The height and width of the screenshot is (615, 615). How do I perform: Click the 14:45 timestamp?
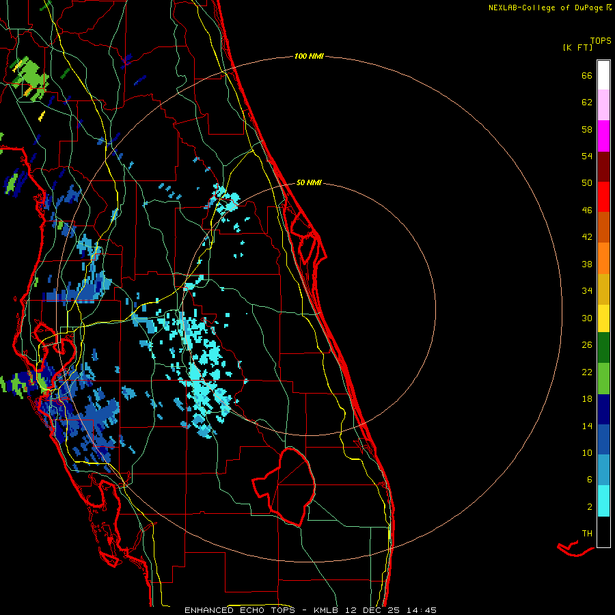(421, 610)
